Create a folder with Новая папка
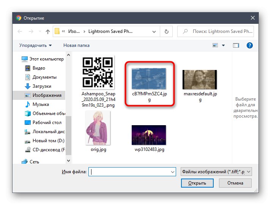The image size is (271, 205). (x=76, y=45)
